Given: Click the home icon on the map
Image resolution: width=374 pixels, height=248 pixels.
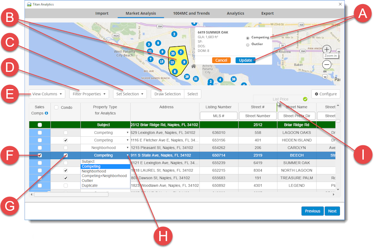Looking at the screenshot, I should click(x=193, y=66).
